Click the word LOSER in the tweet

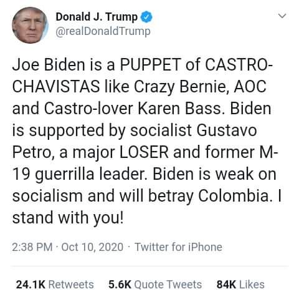click(x=144, y=152)
